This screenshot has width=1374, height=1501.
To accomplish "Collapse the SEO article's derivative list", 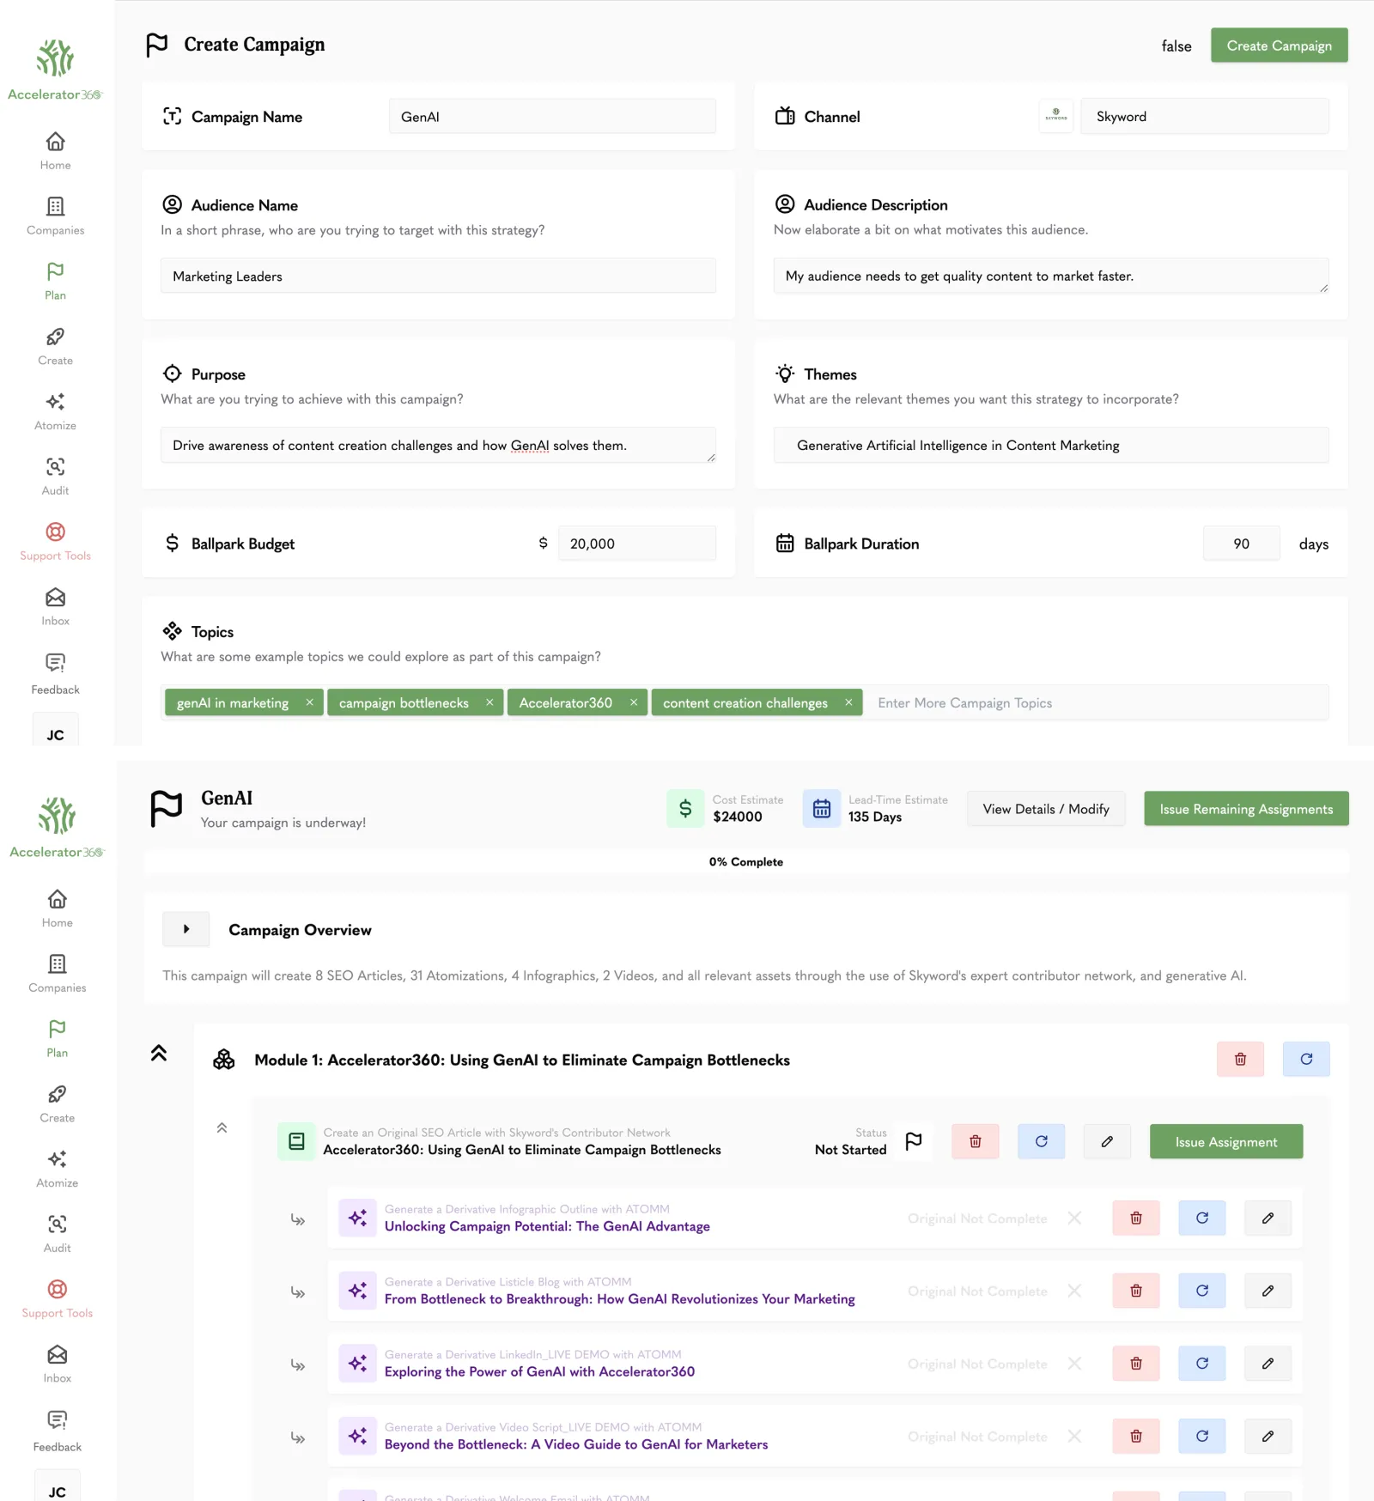I will (222, 1128).
